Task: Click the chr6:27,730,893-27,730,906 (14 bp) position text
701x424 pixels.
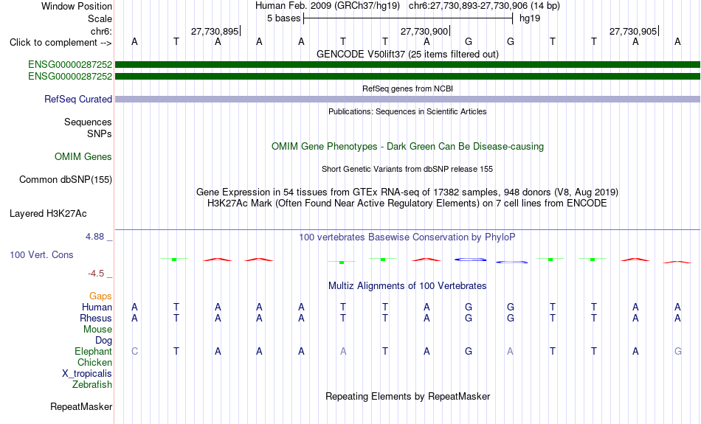Action: (x=484, y=6)
